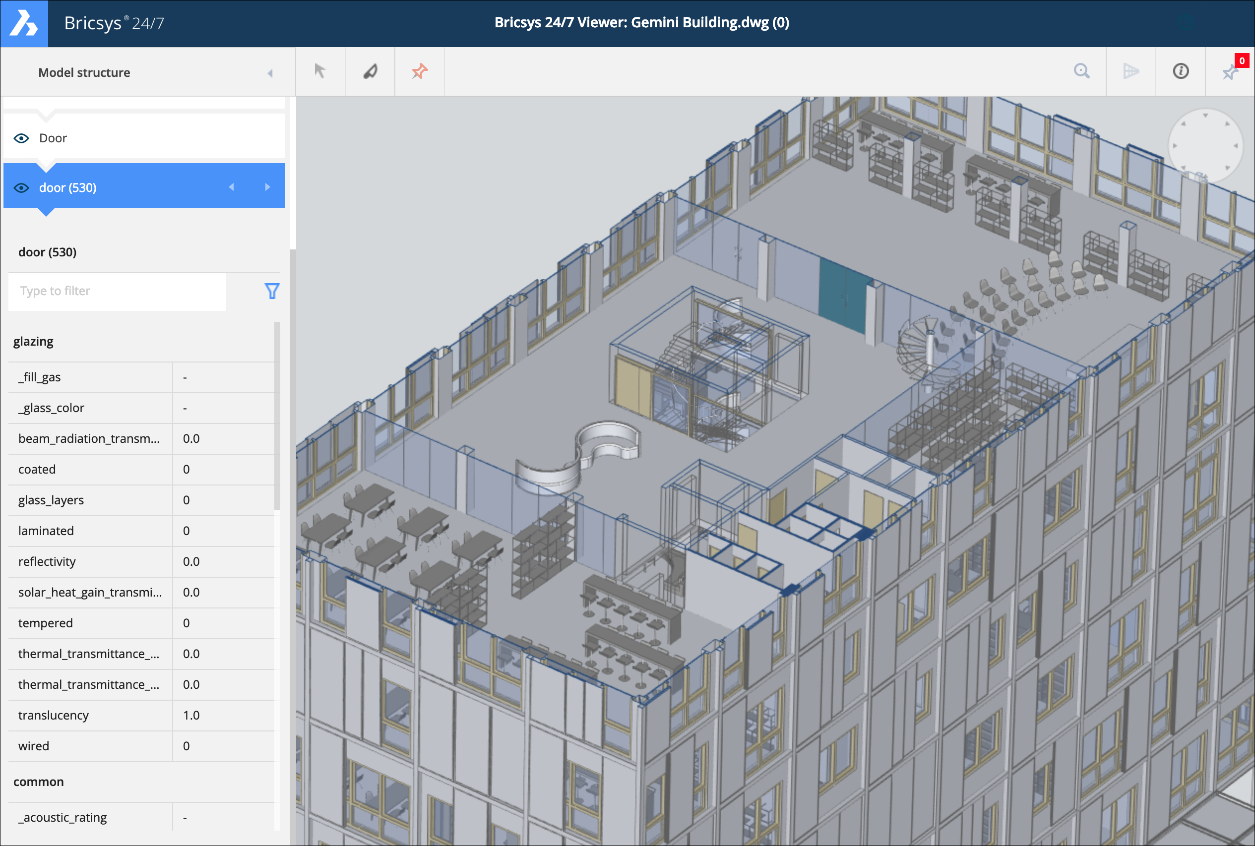Viewport: 1255px width, 846px height.
Task: Click the _fill_gas property name
Action: (39, 377)
